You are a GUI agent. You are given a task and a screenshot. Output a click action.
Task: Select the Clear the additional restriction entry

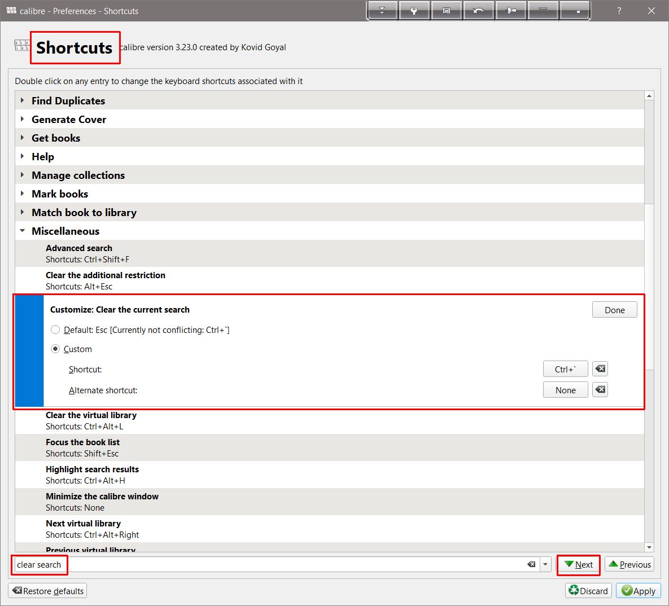(x=329, y=280)
